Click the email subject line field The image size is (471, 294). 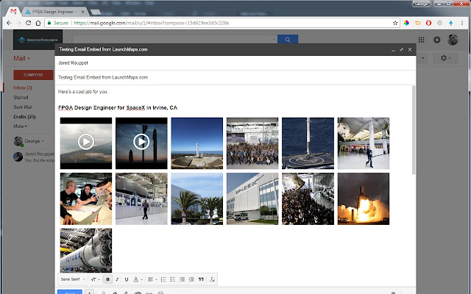pos(235,77)
